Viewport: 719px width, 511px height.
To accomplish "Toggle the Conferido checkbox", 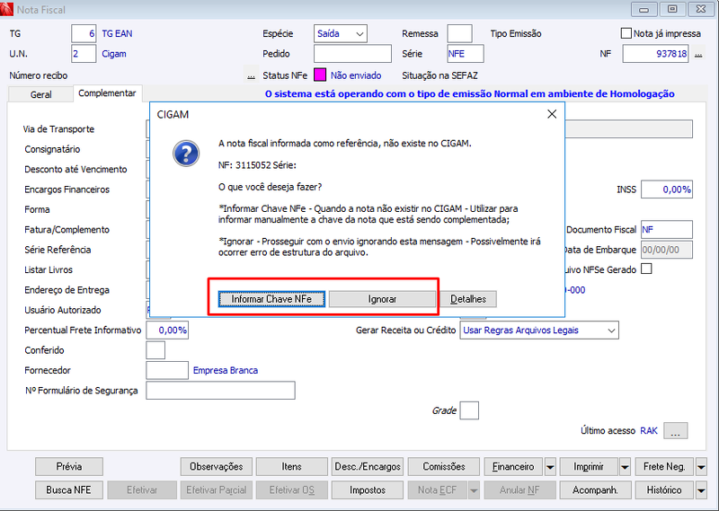I will 155,350.
